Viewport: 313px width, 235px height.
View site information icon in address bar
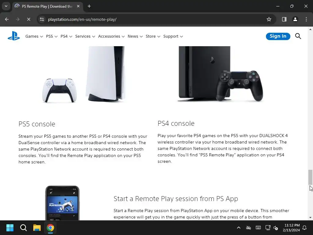(42, 19)
